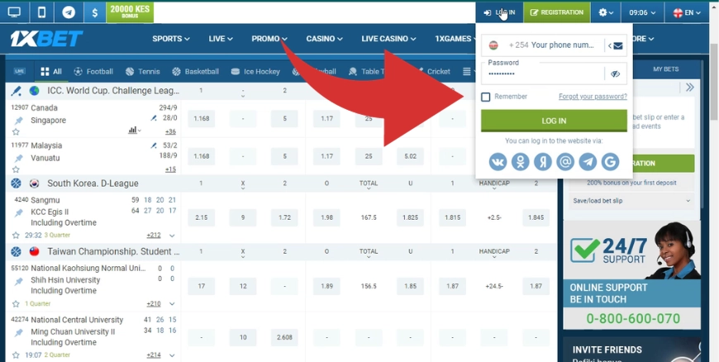Image resolution: width=719 pixels, height=362 pixels.
Task: Switch login to email envelope icon
Action: (x=617, y=45)
